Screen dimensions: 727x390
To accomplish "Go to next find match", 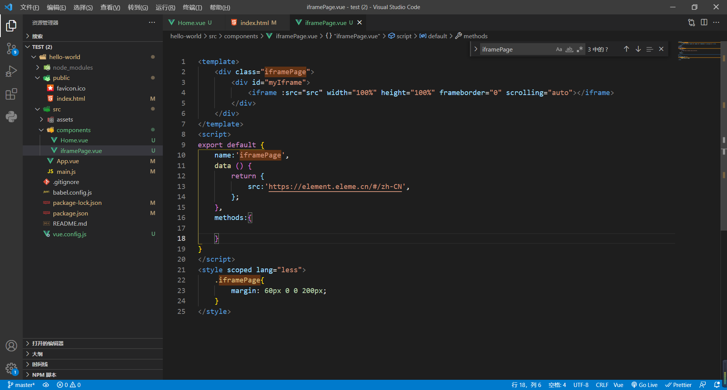I will (638, 49).
